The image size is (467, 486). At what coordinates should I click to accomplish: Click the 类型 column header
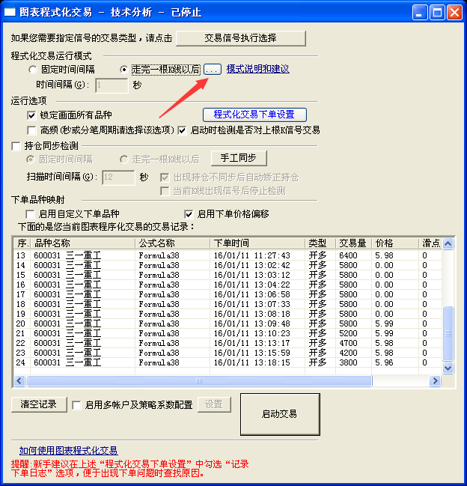point(320,243)
